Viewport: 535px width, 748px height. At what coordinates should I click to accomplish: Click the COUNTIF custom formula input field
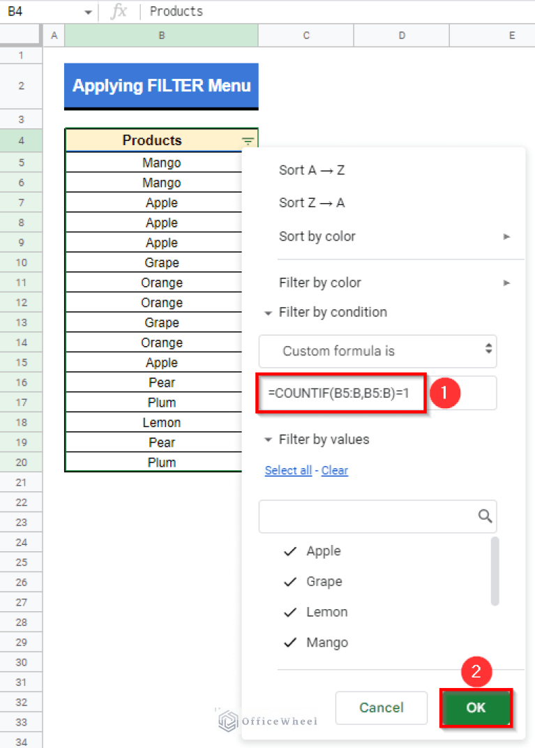(x=340, y=393)
